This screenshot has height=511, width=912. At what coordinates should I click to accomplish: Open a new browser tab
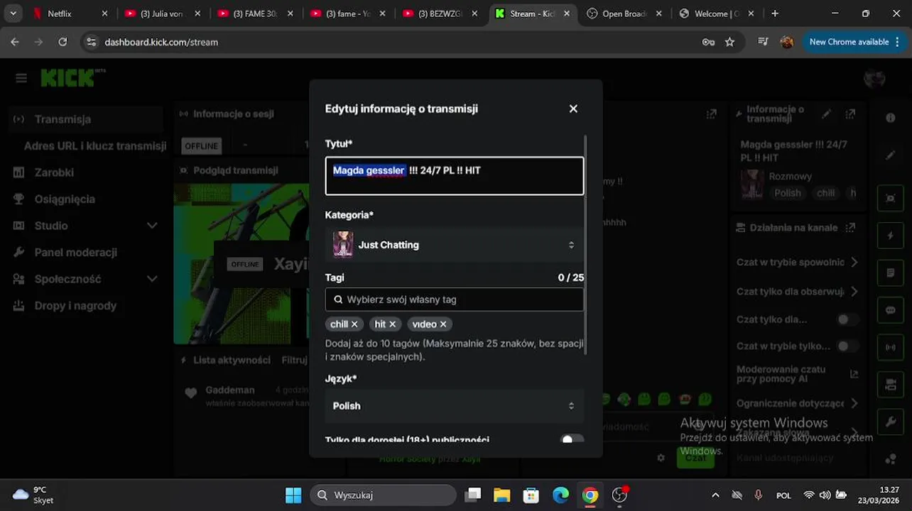775,13
